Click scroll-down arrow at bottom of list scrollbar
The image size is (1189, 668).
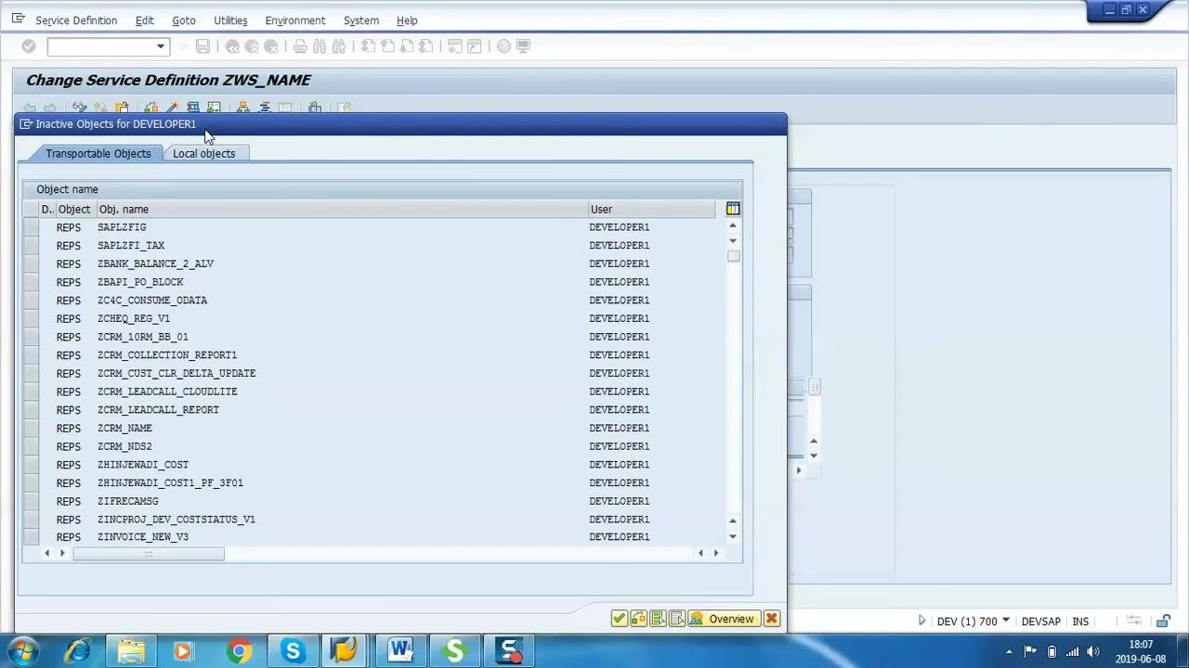click(x=733, y=537)
